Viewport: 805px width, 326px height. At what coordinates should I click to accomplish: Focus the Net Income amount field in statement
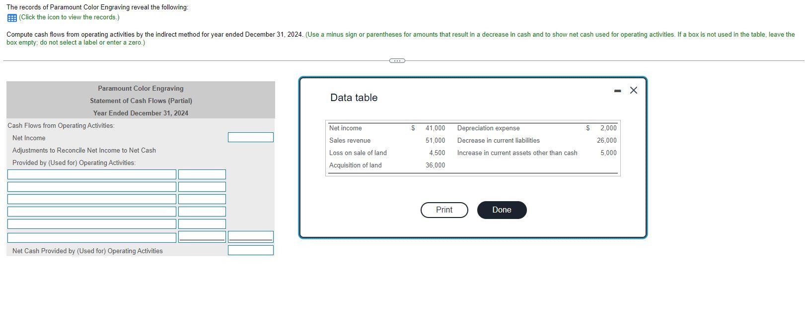tap(251, 137)
